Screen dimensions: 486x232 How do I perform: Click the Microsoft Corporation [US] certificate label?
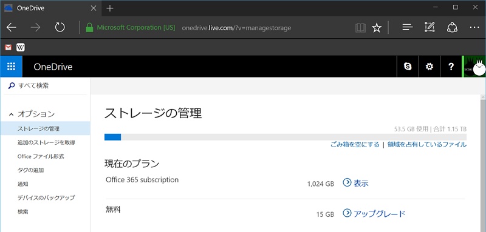click(x=136, y=27)
